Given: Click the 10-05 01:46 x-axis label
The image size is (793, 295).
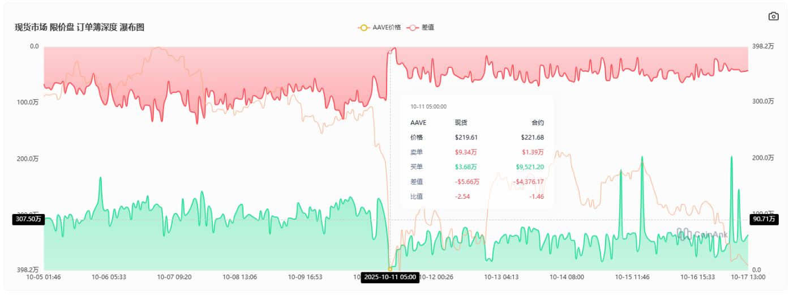Looking at the screenshot, I should coord(44,277).
